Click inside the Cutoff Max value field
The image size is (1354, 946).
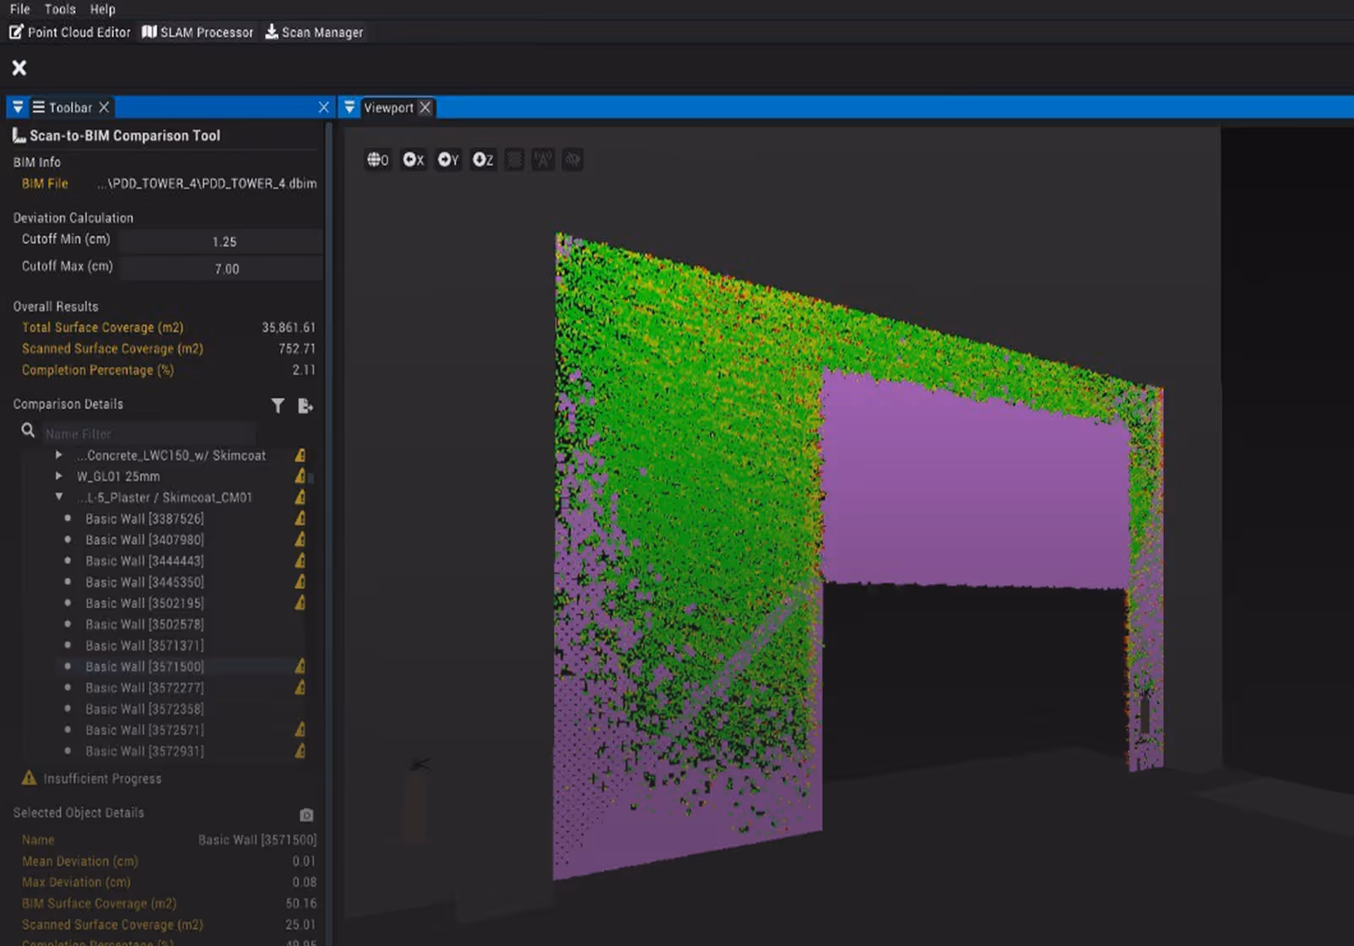click(x=222, y=268)
